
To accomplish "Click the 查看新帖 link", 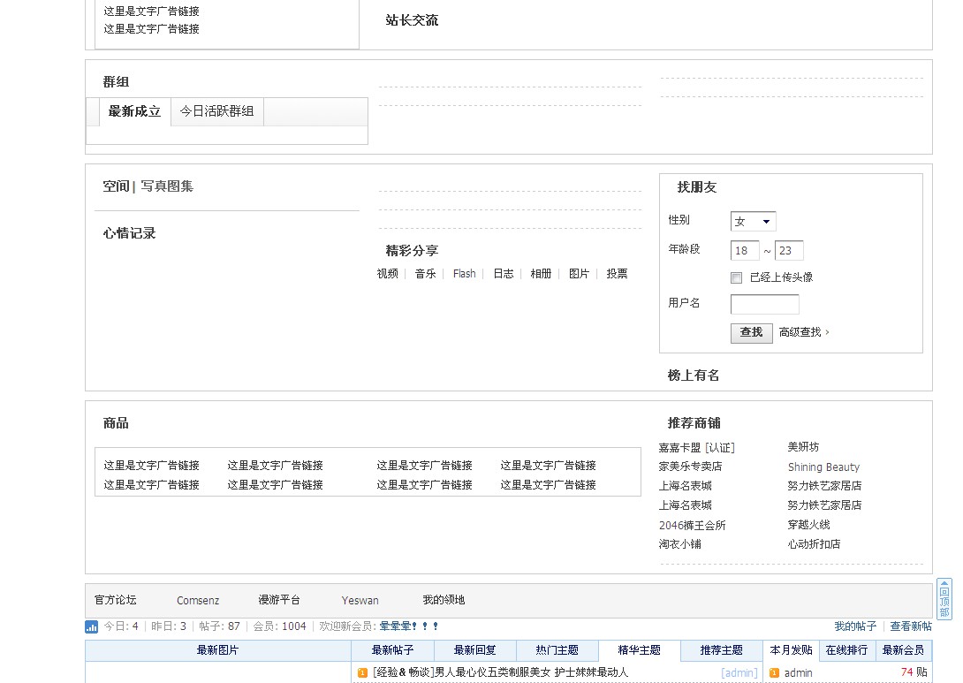I will (911, 626).
